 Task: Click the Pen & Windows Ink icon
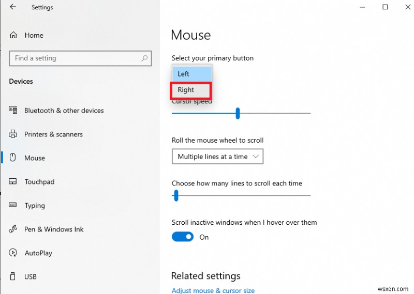[13, 229]
